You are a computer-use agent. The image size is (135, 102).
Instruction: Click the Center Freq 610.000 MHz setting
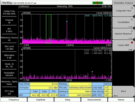[9, 12]
